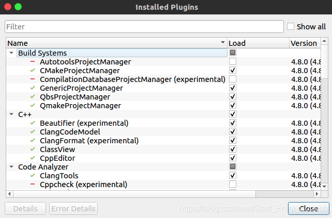Select the AutotoolsProjectManager row
Viewport: 332px width, 218px height.
coord(163,62)
